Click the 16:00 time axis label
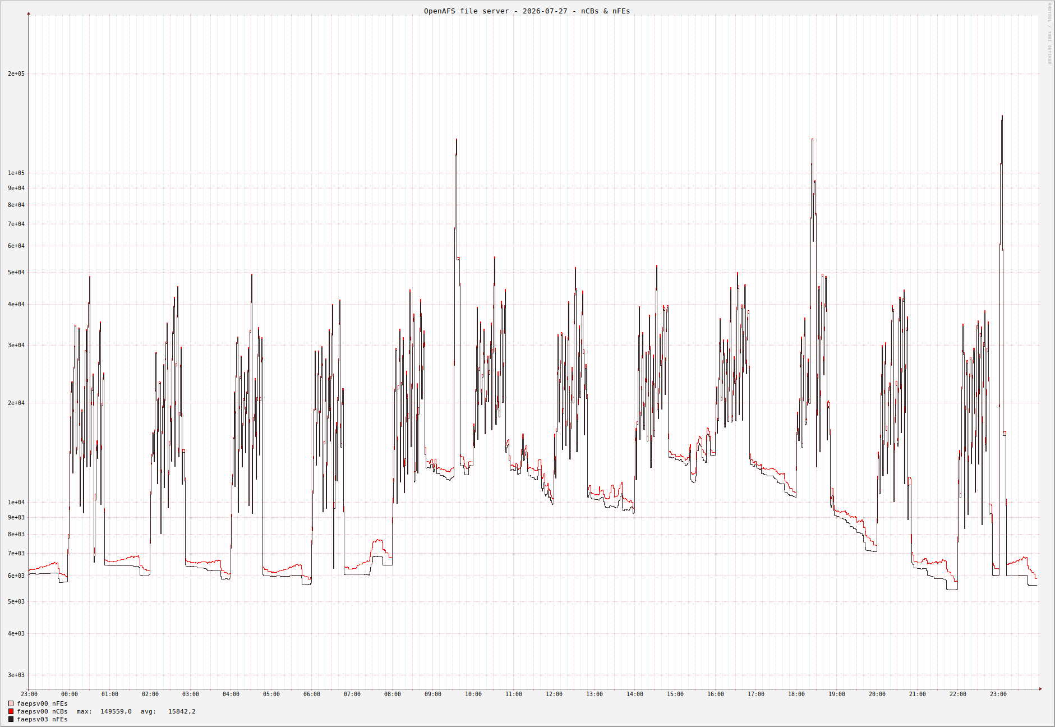 coord(716,694)
